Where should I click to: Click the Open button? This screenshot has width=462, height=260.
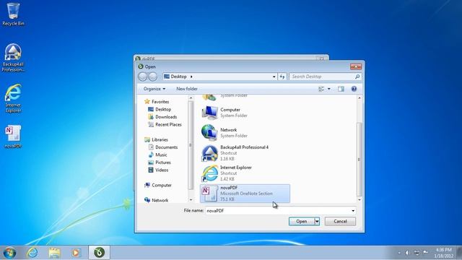302,222
